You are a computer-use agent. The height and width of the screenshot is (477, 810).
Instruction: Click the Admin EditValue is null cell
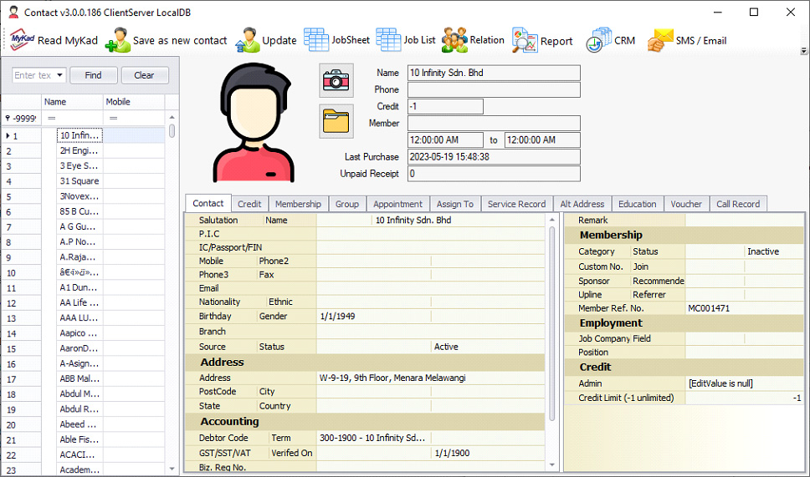click(745, 383)
